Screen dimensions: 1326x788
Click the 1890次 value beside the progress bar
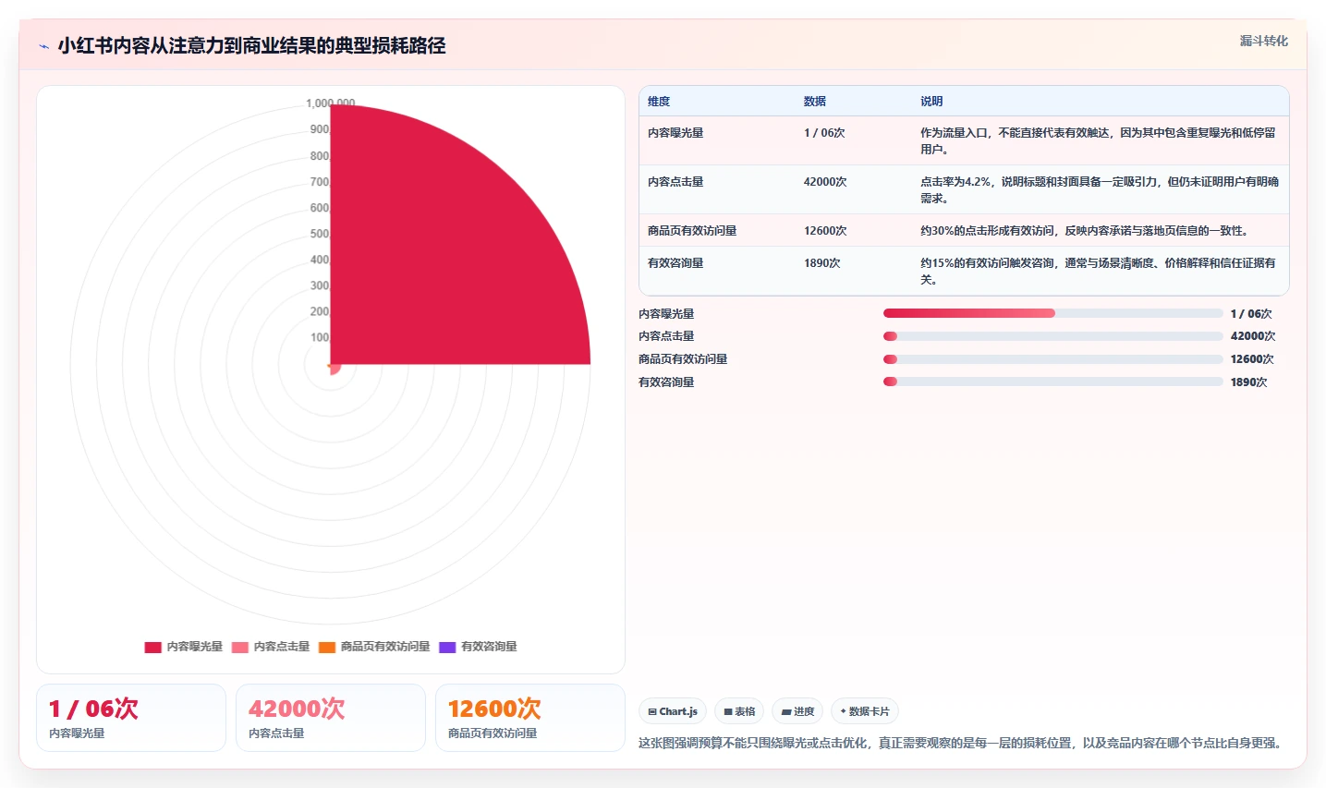1248,382
